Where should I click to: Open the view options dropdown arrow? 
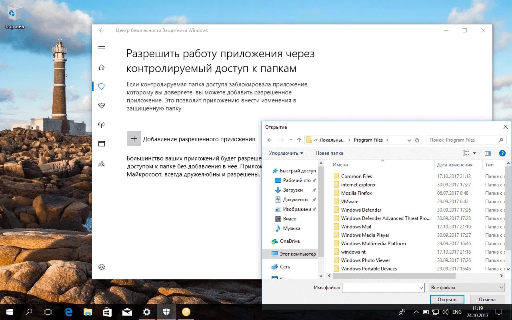click(x=475, y=153)
